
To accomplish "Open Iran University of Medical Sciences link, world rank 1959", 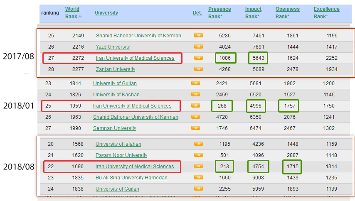I will (x=132, y=106).
